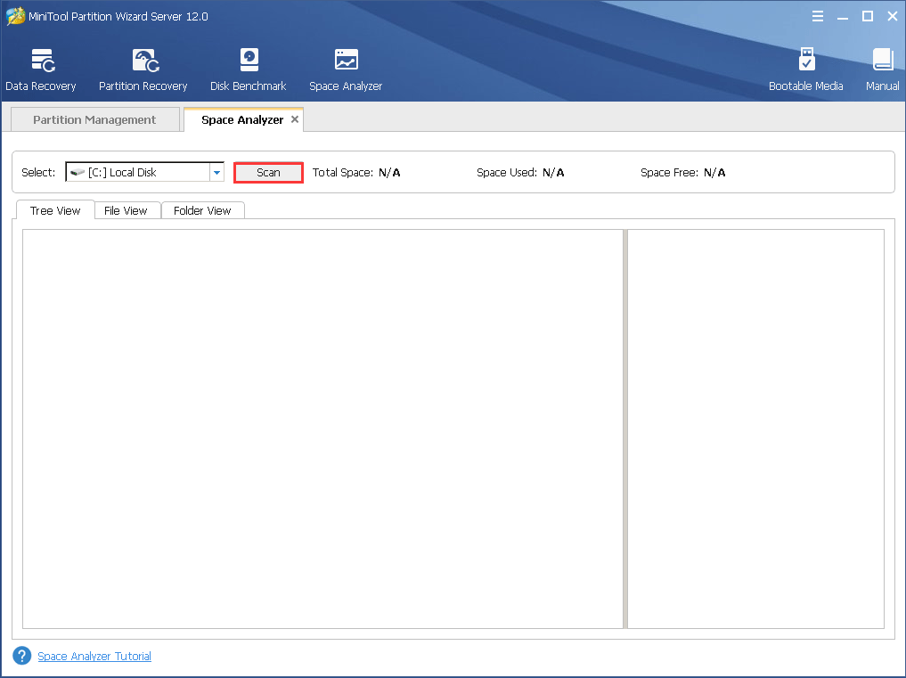Close the MiniTool Partition Wizard window
906x678 pixels.
point(893,16)
